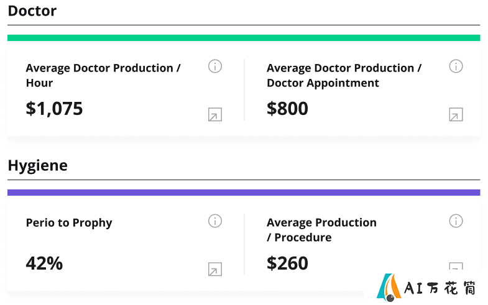Open detail arrow beside the $260 value
The image size is (488, 305).
coord(456,266)
